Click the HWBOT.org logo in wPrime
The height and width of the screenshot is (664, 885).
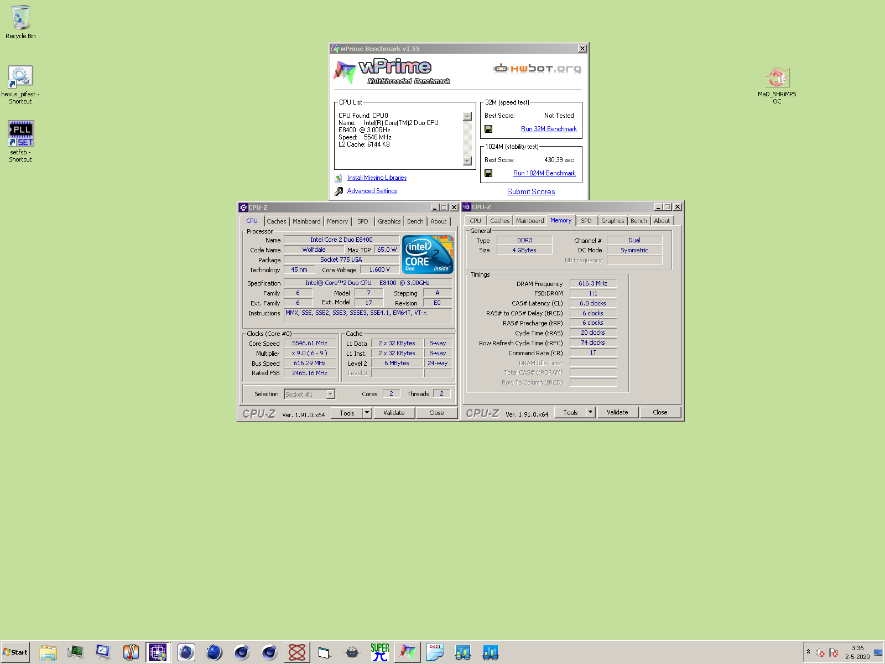click(538, 69)
